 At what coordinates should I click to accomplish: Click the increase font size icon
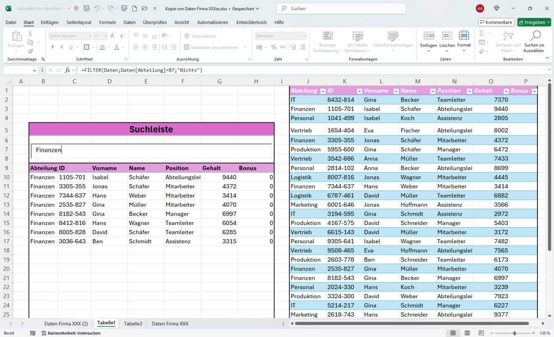pyautogui.click(x=113, y=36)
